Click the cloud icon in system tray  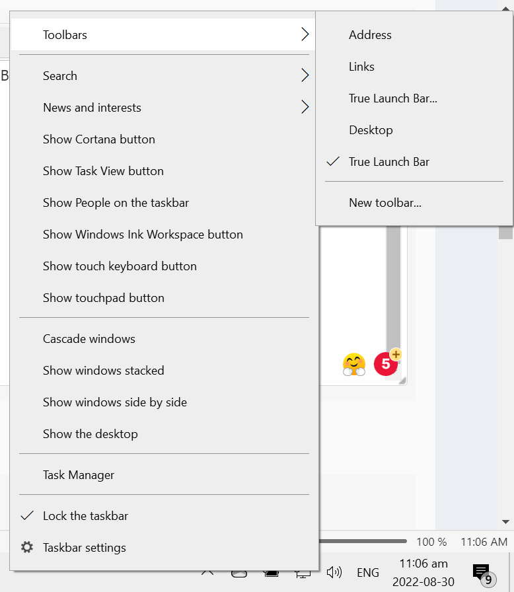tap(239, 573)
